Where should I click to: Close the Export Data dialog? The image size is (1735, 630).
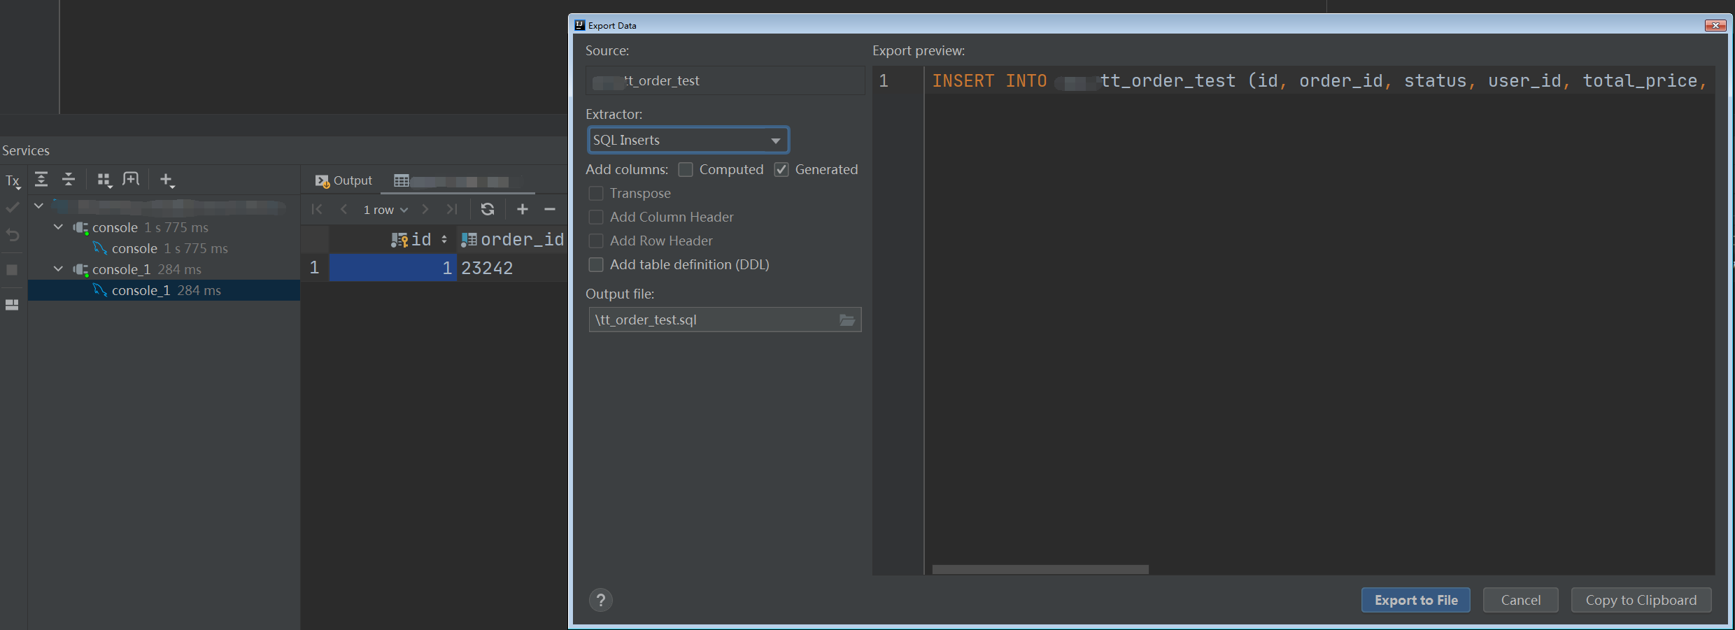(x=1715, y=25)
